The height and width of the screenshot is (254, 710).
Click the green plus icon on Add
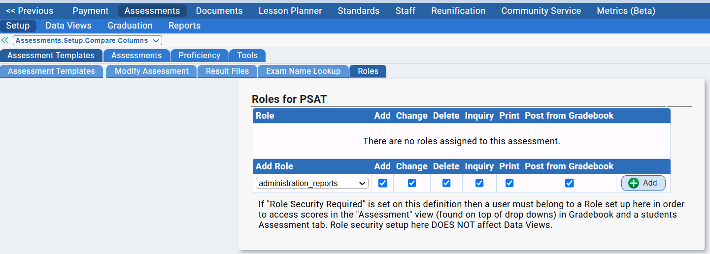point(634,183)
